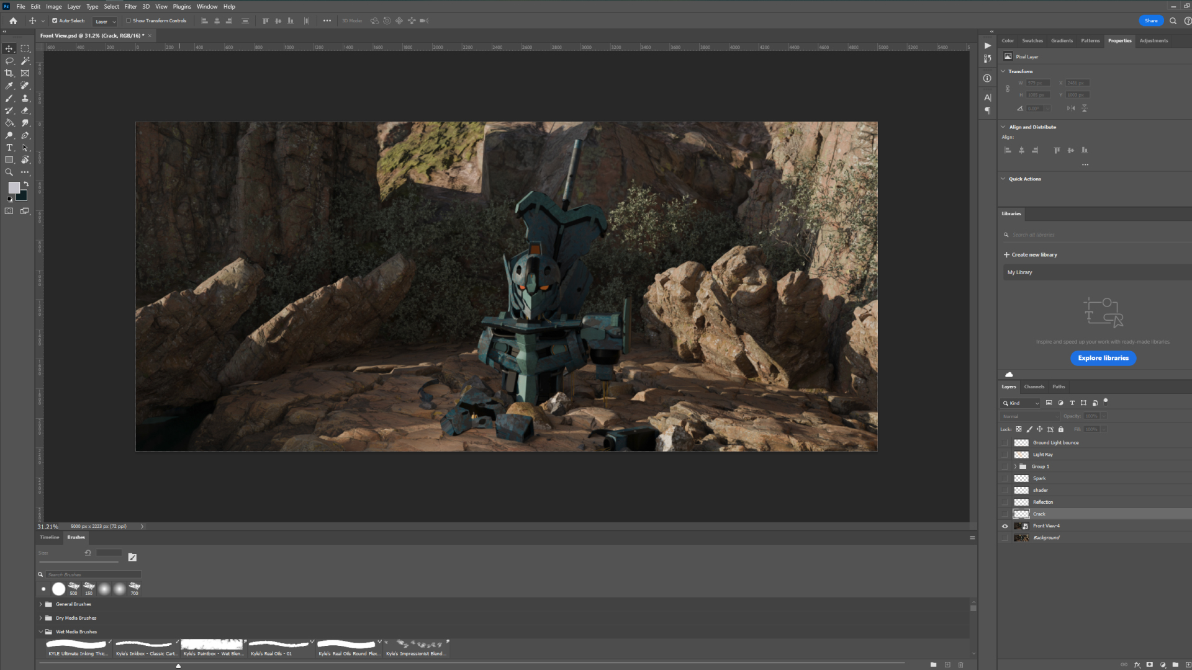Switch to the Channels tab
Image resolution: width=1192 pixels, height=670 pixels.
click(x=1034, y=386)
